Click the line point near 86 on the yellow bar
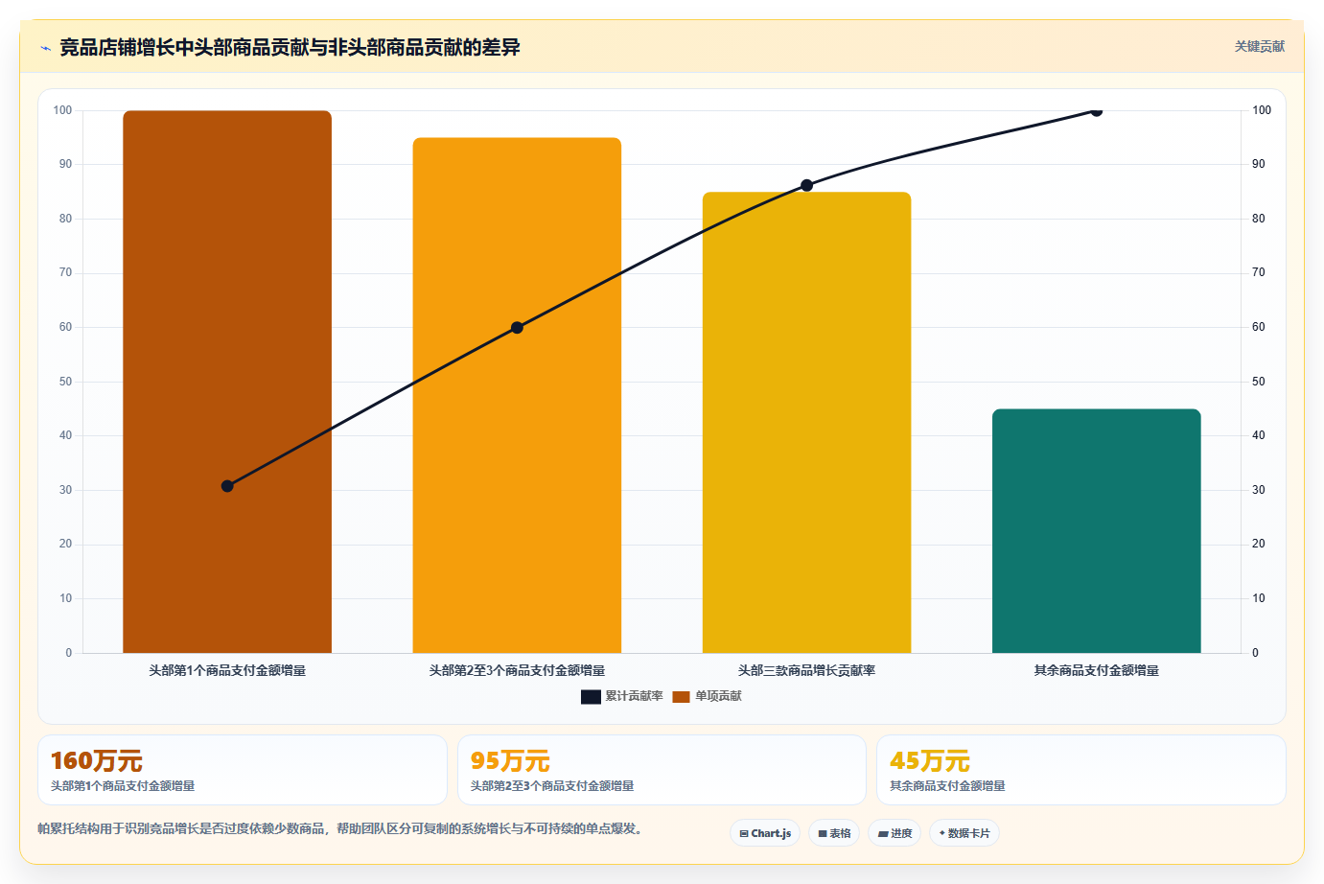 coord(806,185)
